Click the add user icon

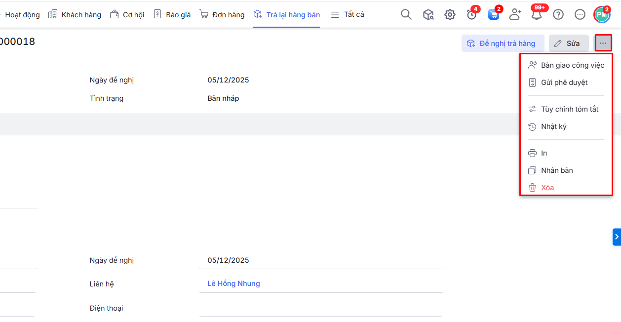tap(515, 15)
